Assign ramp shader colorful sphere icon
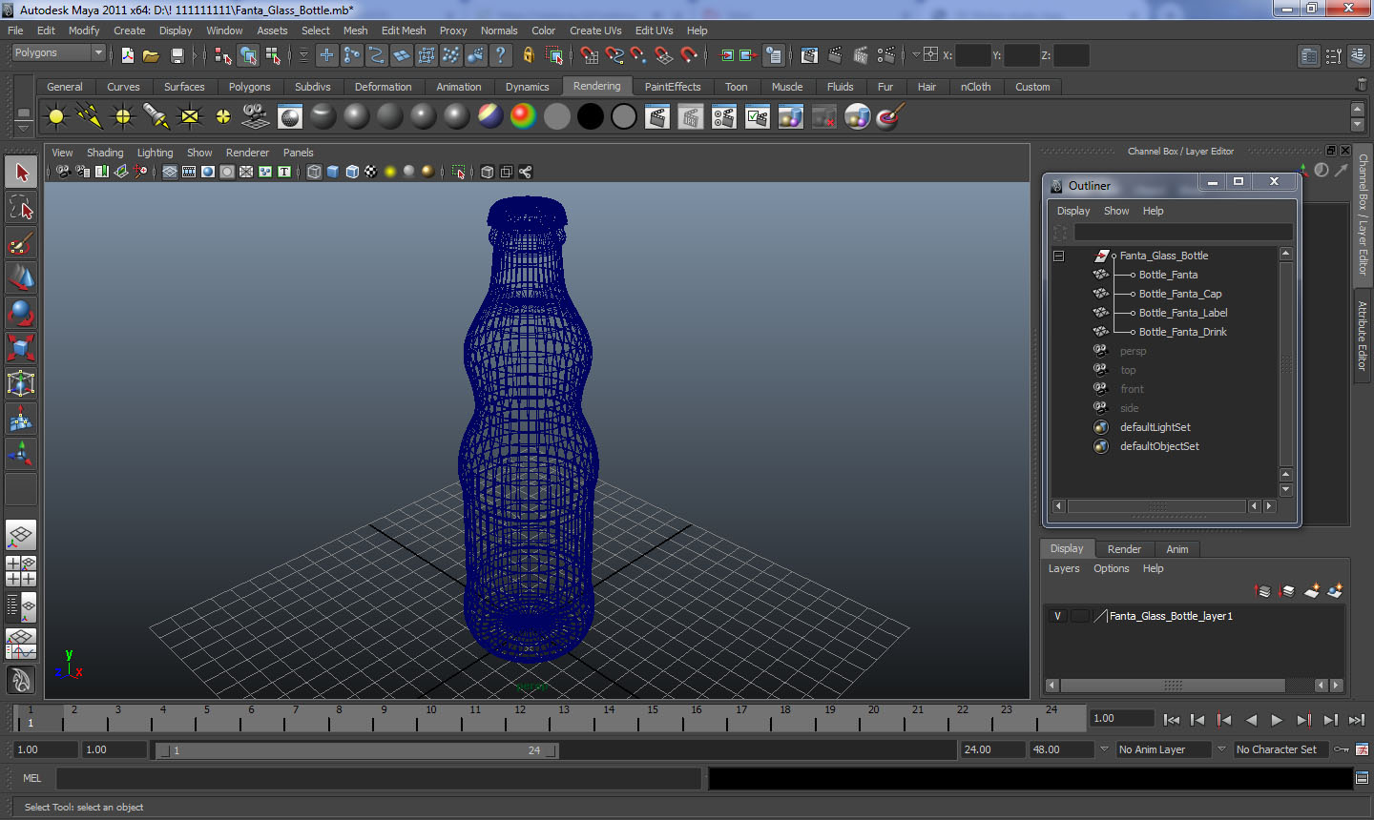This screenshot has height=820, width=1374. [523, 116]
